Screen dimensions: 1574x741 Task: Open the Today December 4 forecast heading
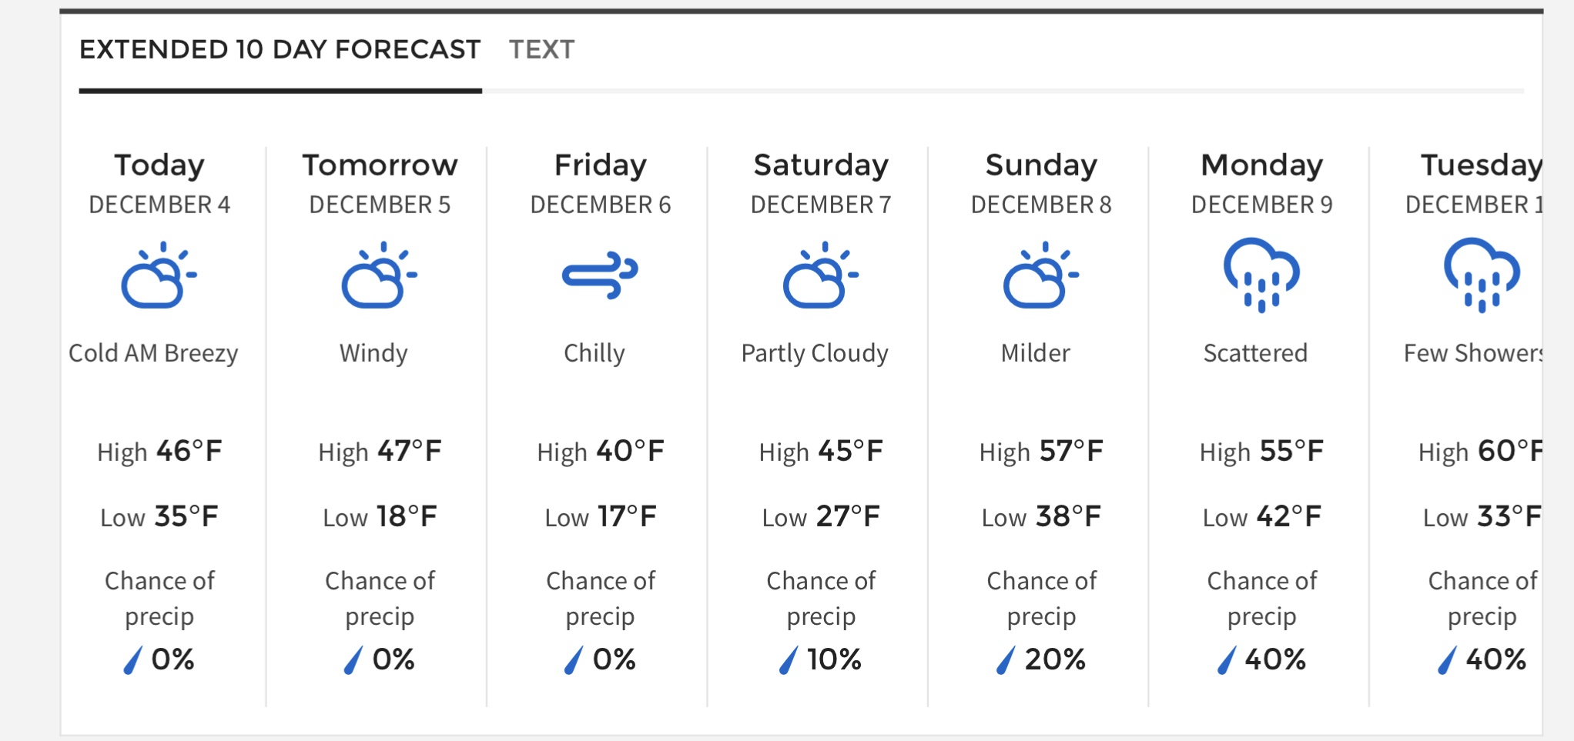click(x=159, y=184)
